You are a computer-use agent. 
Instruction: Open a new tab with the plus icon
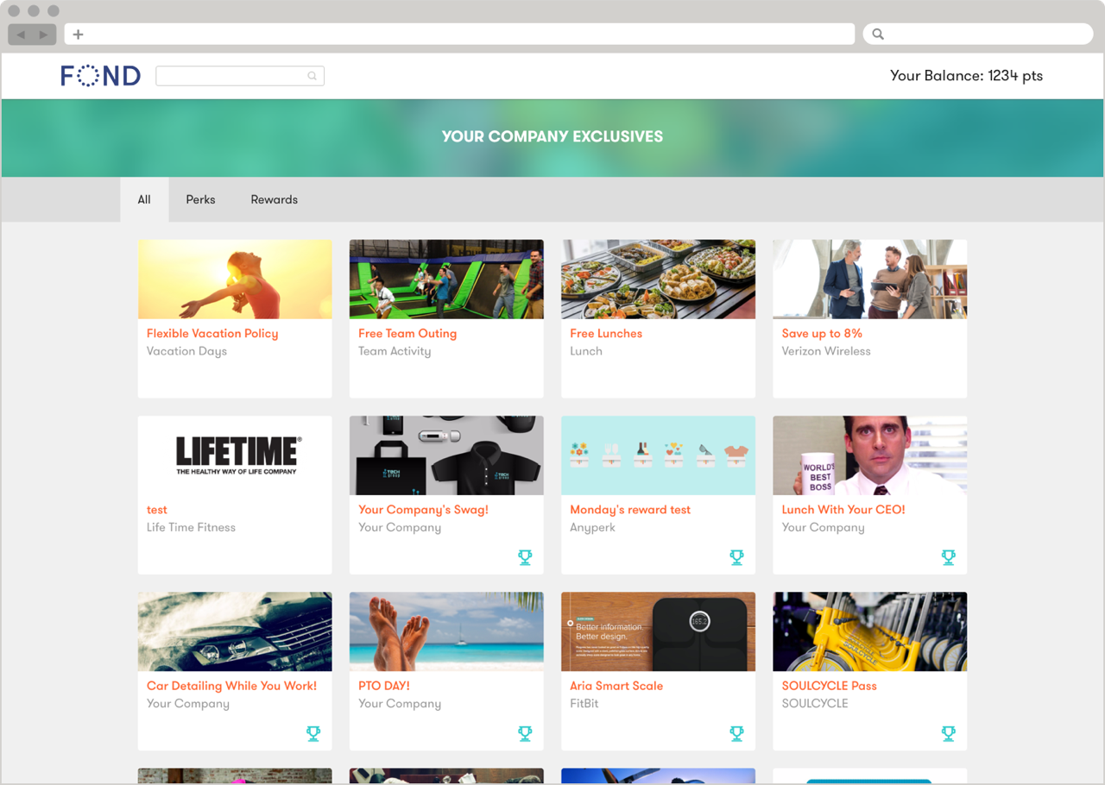[x=78, y=35]
